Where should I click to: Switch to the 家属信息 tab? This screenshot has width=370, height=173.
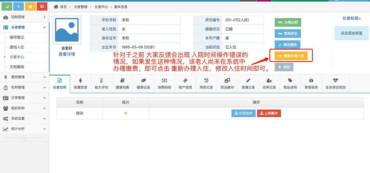[x=80, y=83]
